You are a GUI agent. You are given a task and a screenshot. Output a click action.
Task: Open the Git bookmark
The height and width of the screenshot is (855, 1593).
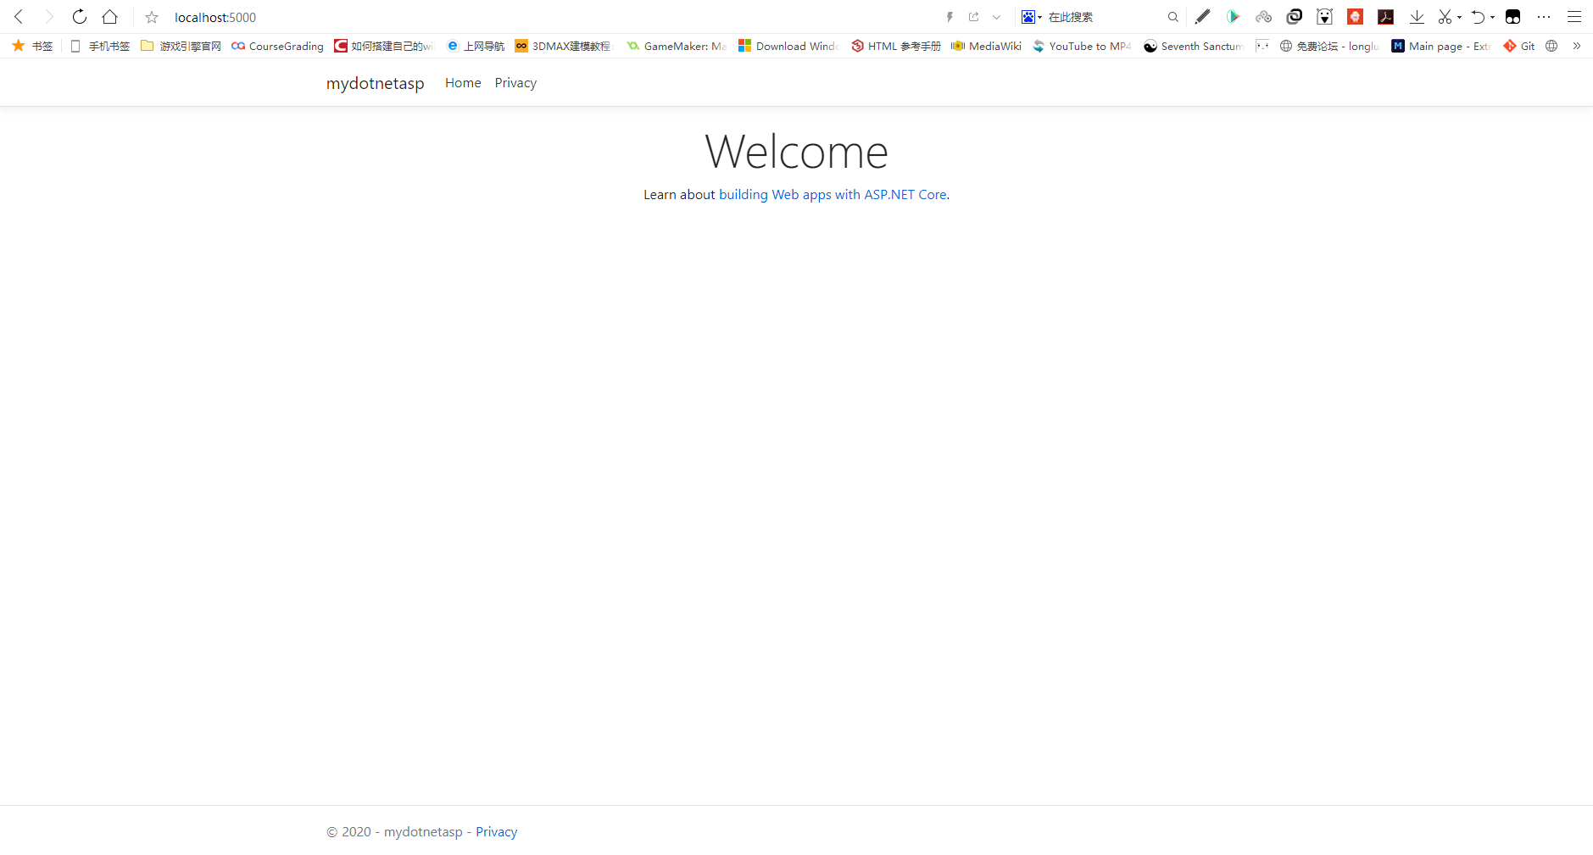tap(1519, 46)
